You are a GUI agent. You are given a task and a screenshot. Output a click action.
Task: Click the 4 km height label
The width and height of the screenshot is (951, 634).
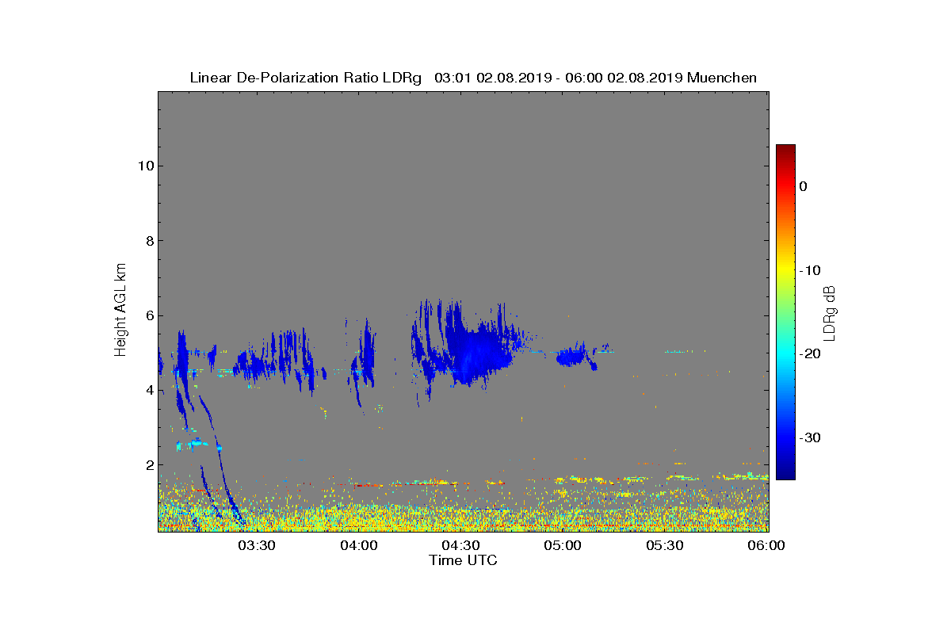point(148,390)
